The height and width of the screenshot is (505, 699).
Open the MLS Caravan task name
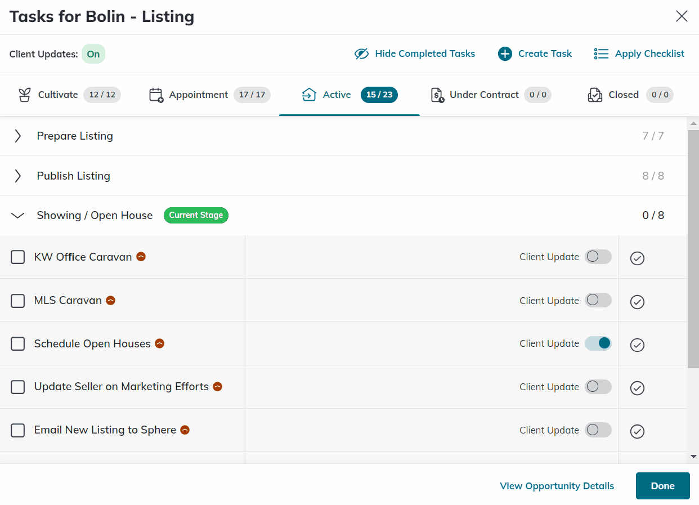(68, 300)
